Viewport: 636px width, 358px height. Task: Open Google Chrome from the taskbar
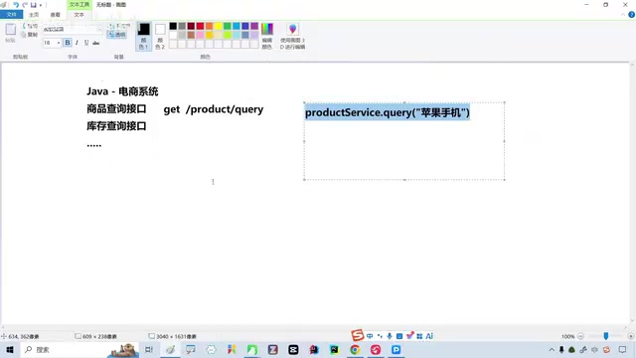[x=355, y=349]
